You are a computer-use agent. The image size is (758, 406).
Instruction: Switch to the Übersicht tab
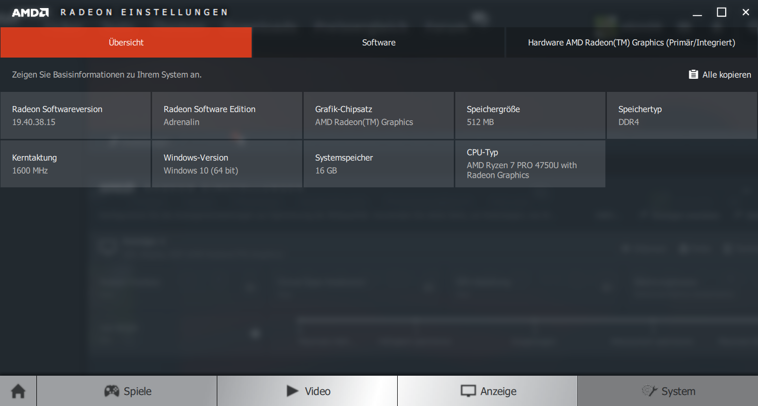click(126, 42)
